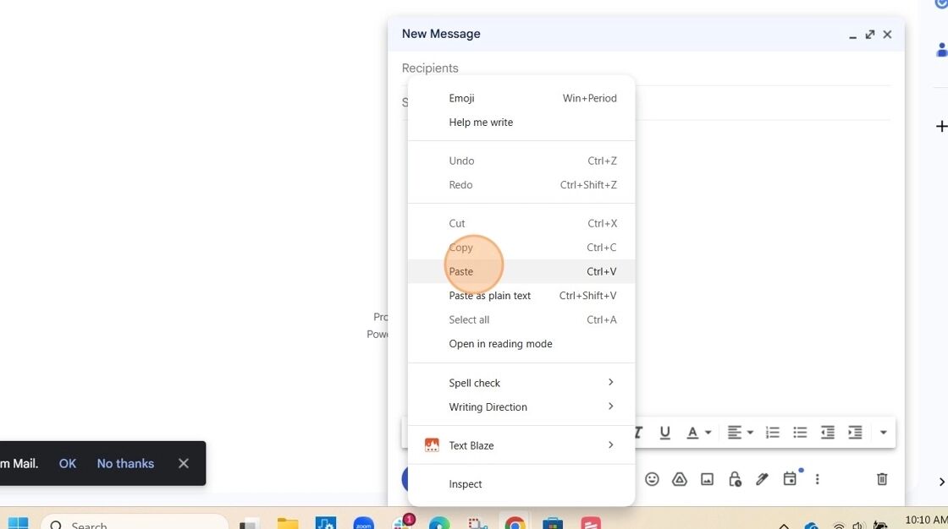Insert an emoji from compose toolbar
948x529 pixels.
click(x=651, y=479)
